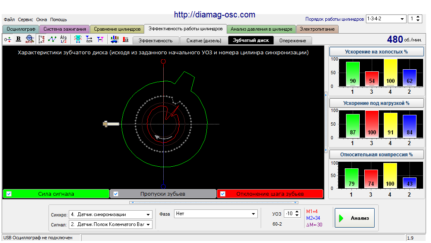Open the Окна menu
The image size is (431, 243).
click(x=41, y=19)
